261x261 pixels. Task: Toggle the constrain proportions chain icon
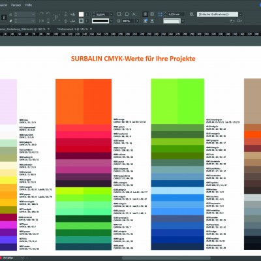pos(4,18)
